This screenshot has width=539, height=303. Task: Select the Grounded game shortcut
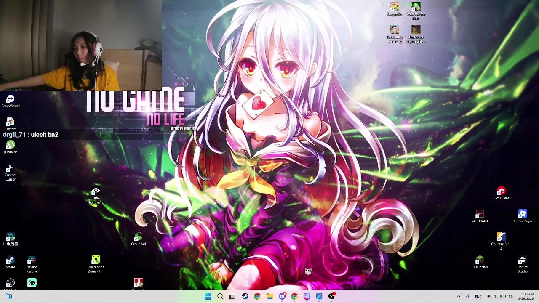[139, 239]
